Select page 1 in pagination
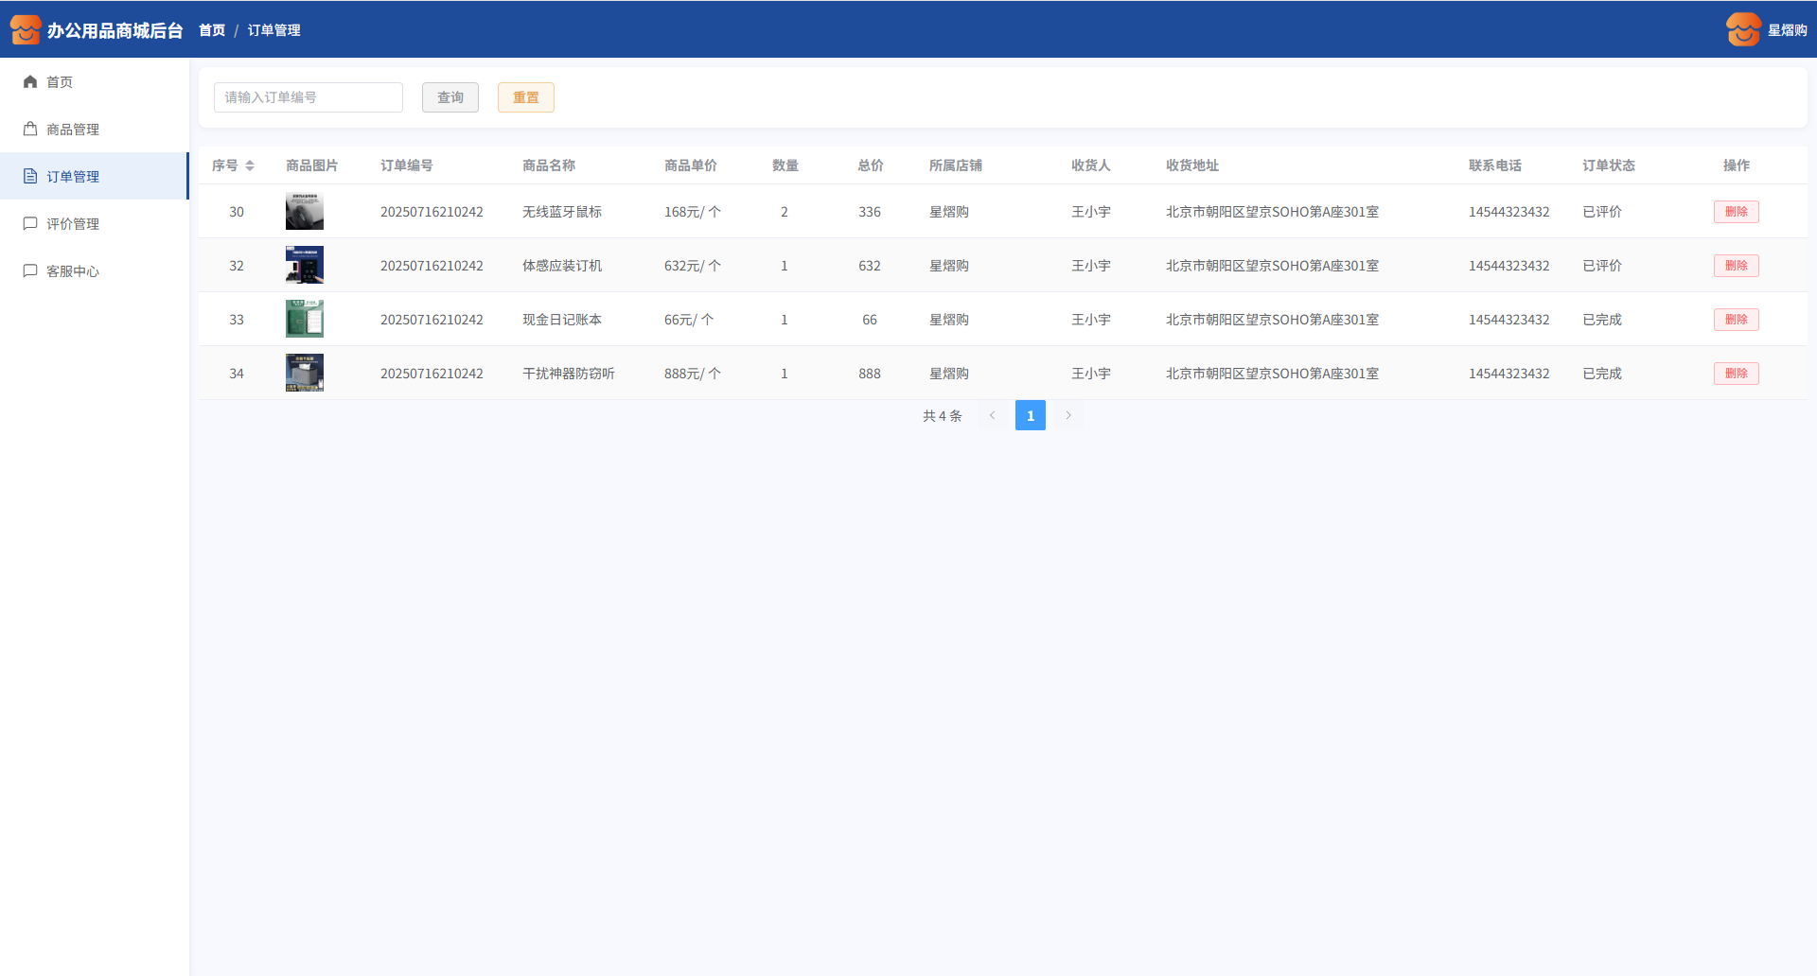 pyautogui.click(x=1030, y=415)
